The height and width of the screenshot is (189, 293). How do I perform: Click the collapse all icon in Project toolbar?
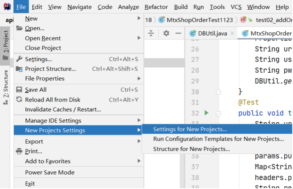pos(151,33)
